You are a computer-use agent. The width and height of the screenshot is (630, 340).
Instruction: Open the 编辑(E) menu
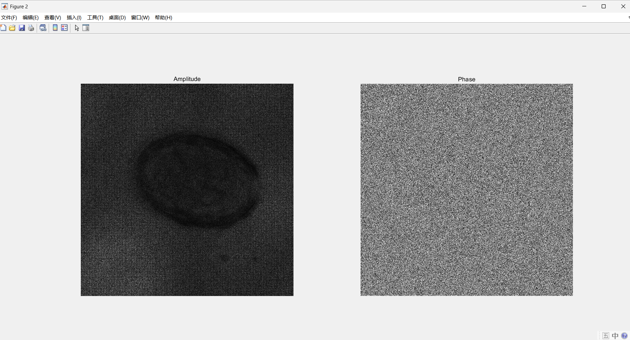pos(31,18)
